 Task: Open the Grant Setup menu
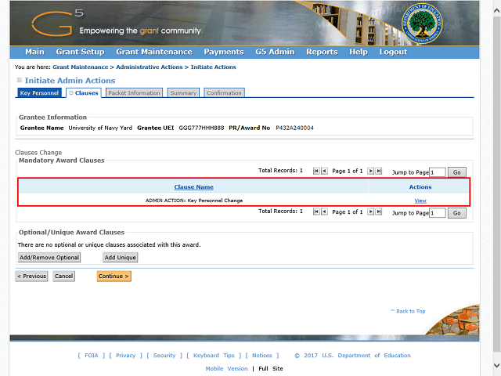(x=80, y=52)
